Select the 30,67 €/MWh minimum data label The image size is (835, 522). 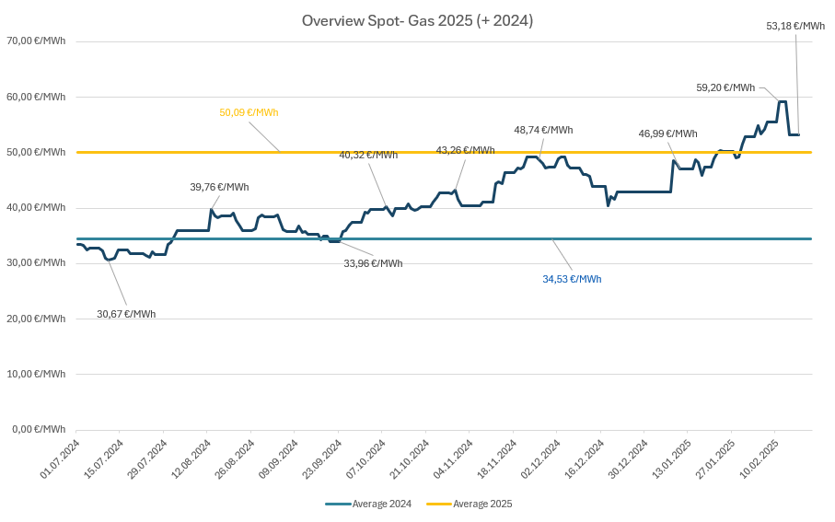tap(126, 314)
